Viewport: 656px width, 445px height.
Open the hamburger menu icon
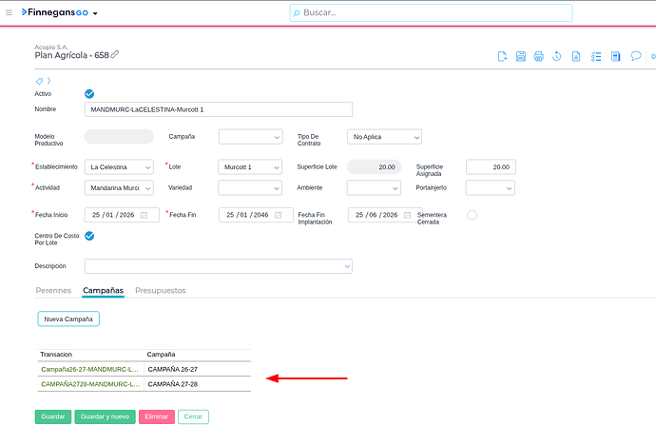click(10, 13)
